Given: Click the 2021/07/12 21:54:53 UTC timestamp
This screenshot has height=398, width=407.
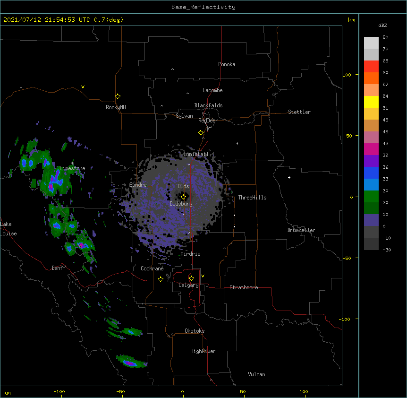Looking at the screenshot, I should pos(64,20).
